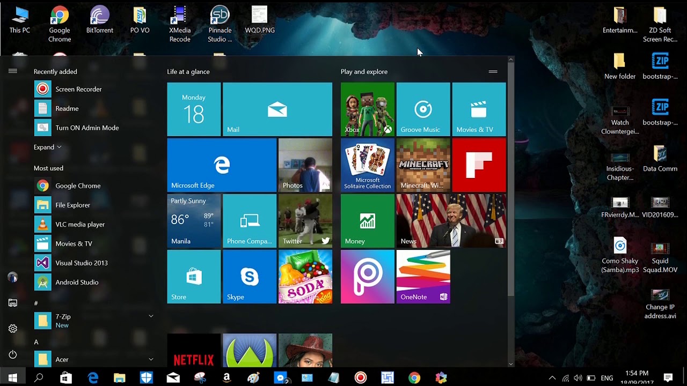Open the Mail icon on the taskbar
The width and height of the screenshot is (687, 386).
point(173,377)
